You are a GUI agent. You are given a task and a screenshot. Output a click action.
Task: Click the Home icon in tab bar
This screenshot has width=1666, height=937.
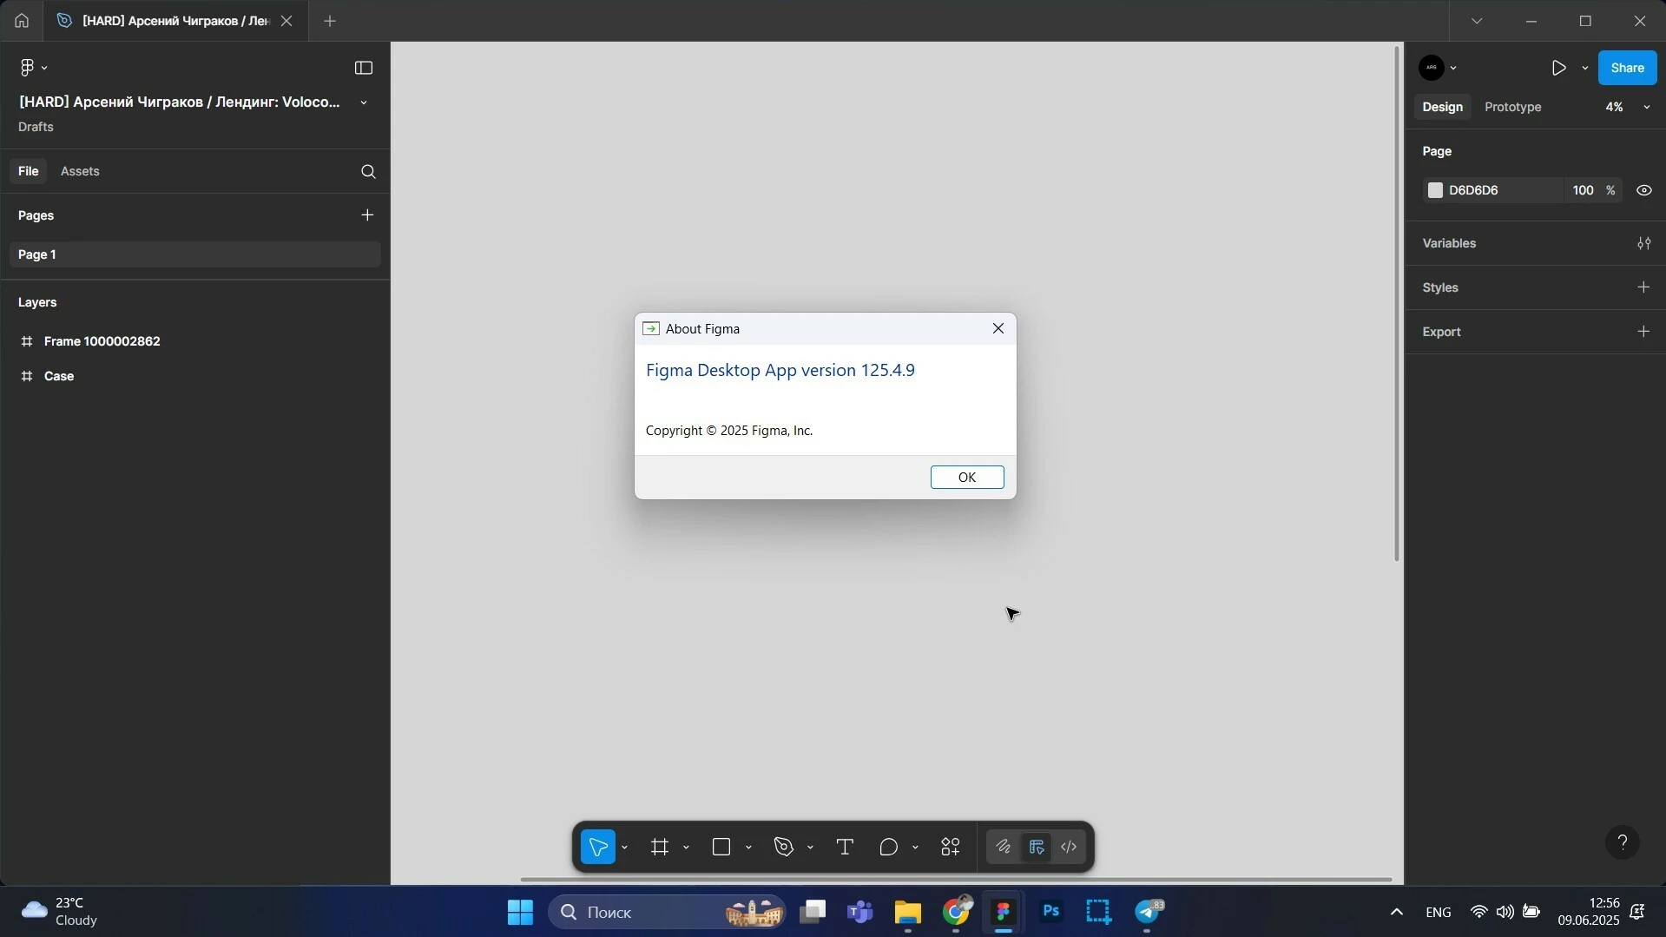22,21
